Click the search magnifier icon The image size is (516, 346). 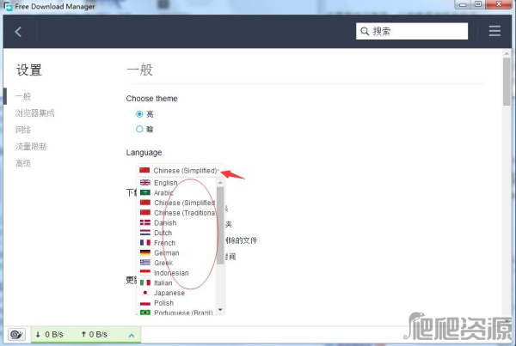click(x=365, y=31)
